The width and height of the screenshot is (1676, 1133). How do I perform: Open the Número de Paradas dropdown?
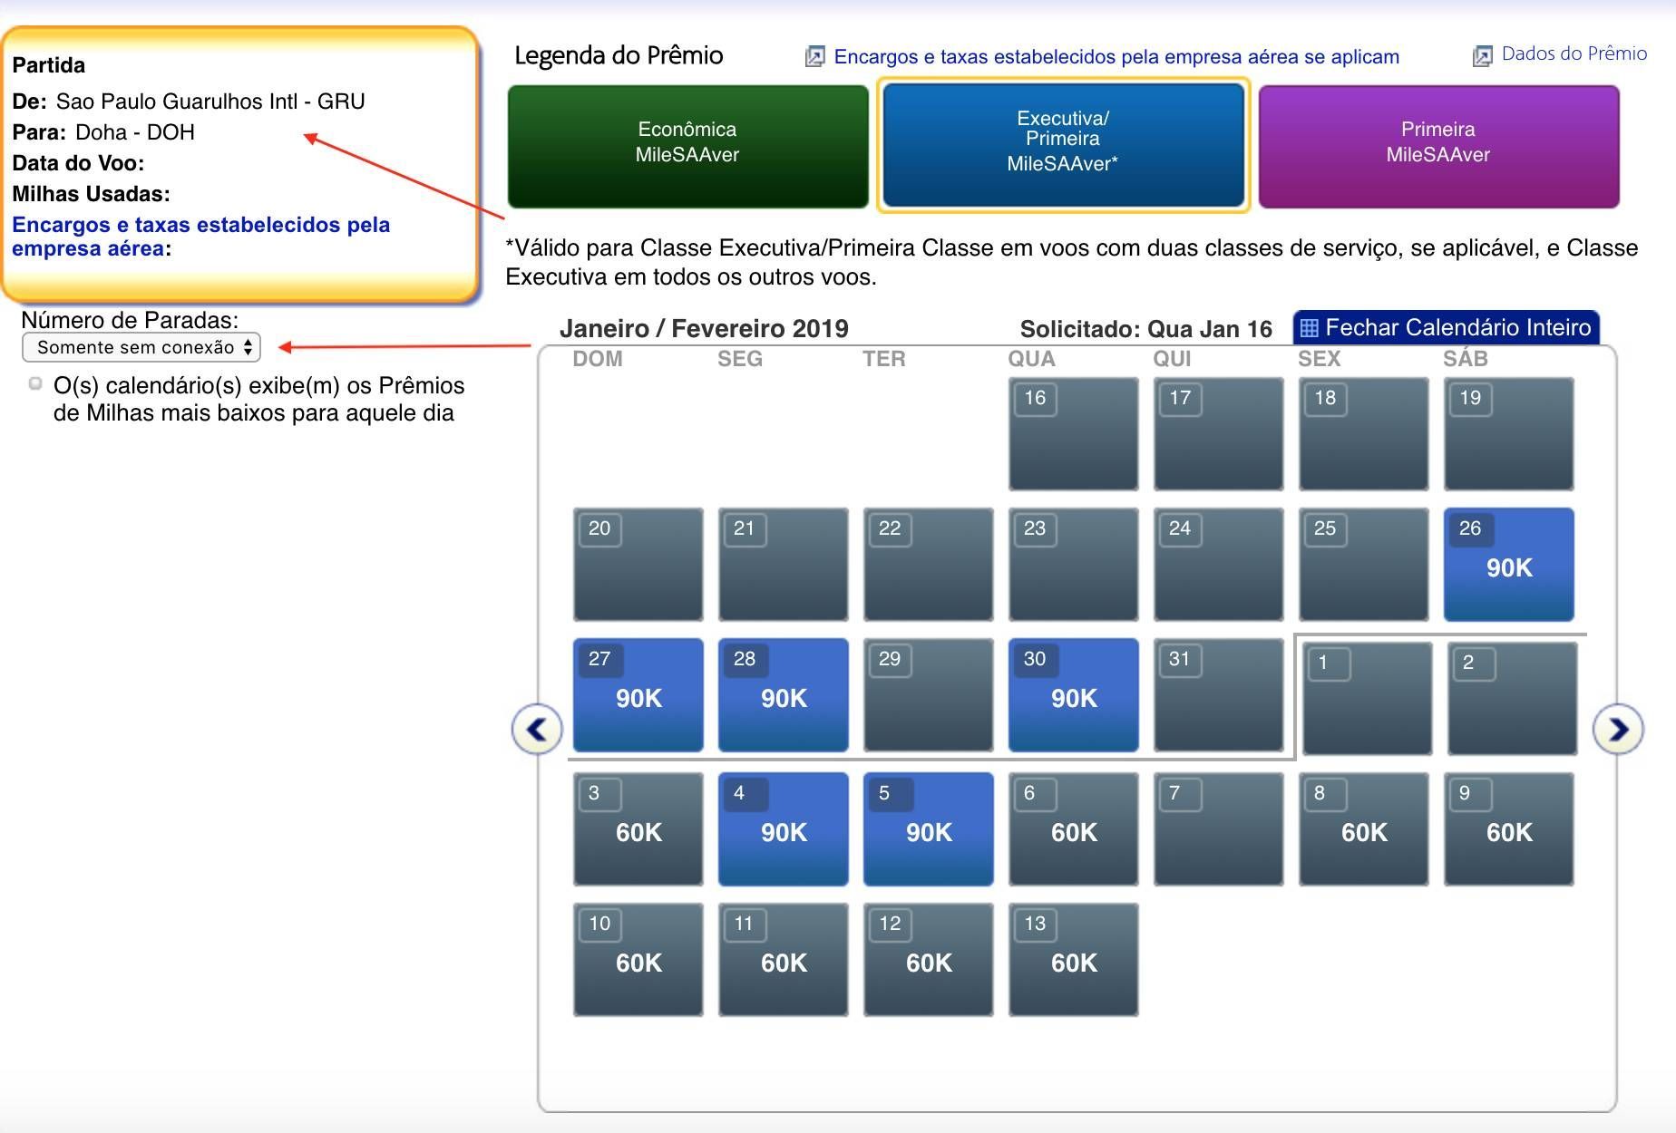141,347
